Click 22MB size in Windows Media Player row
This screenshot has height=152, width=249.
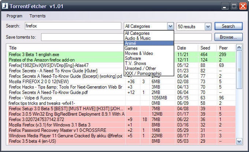[x=157, y=136]
